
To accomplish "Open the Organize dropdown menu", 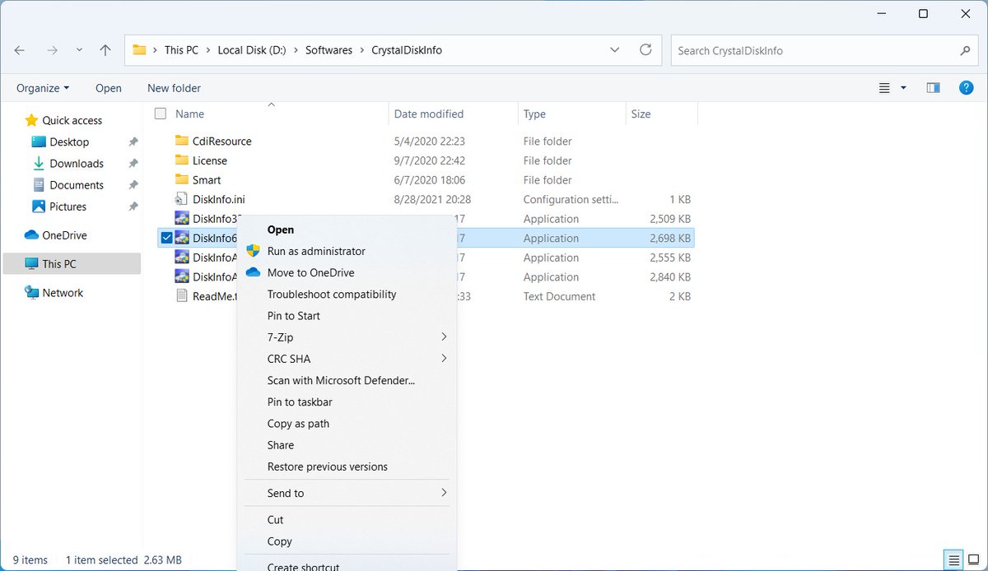I will (x=43, y=88).
